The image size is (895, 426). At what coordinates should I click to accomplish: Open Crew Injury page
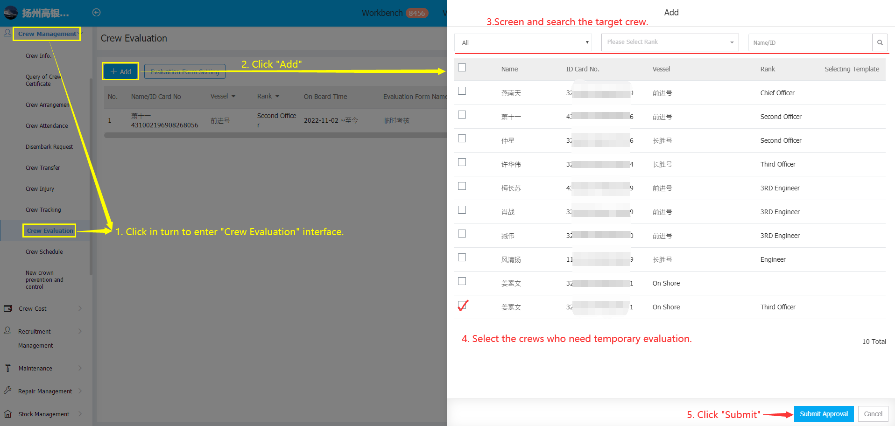(x=40, y=189)
